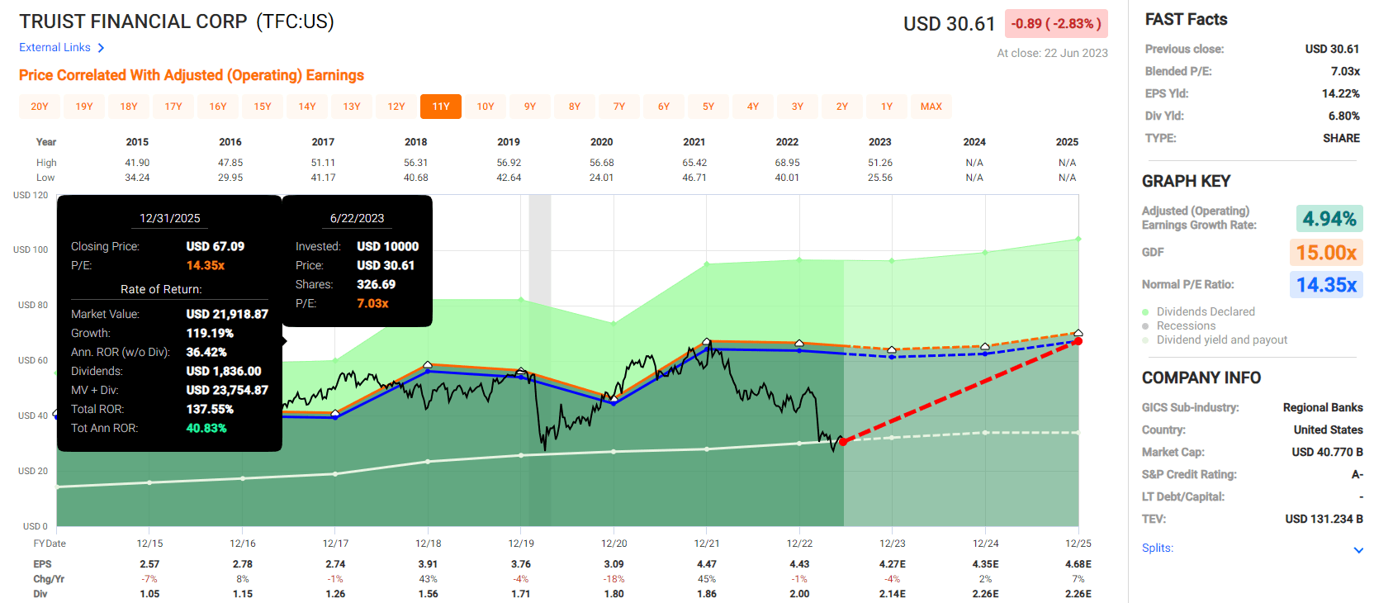Click the 2025 EPS value 4.68E

[x=1078, y=564]
